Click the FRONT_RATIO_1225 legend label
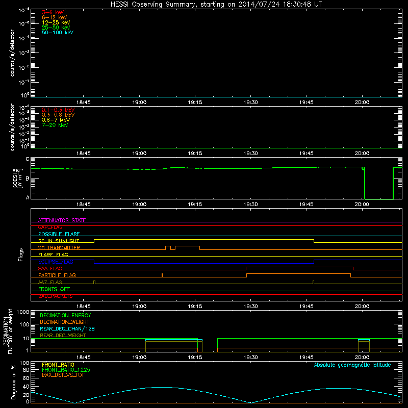The image size is (408, 408). point(66,370)
